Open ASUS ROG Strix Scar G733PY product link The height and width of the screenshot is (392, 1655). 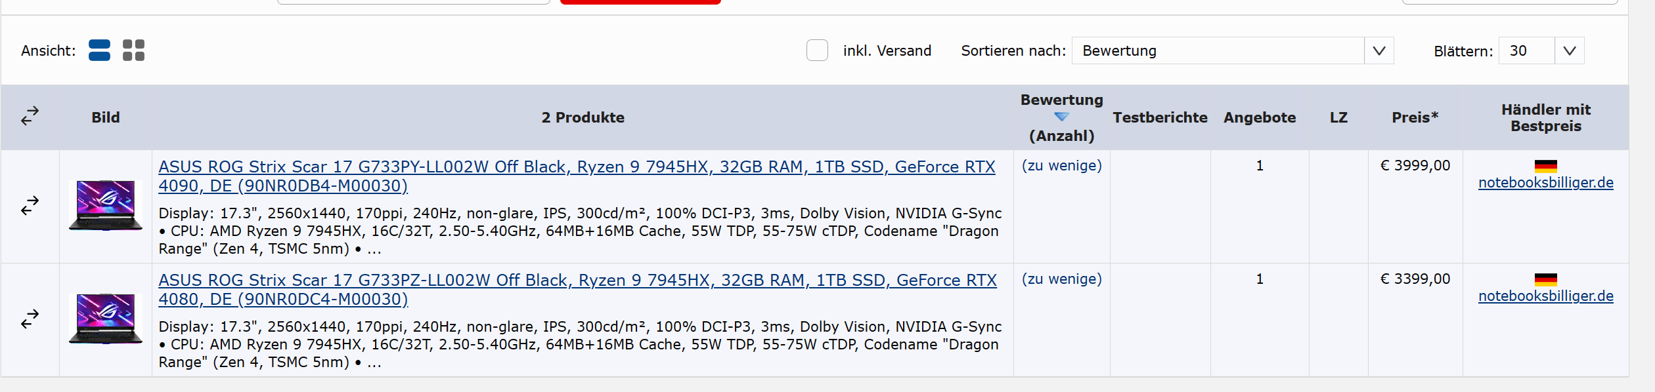point(577,176)
